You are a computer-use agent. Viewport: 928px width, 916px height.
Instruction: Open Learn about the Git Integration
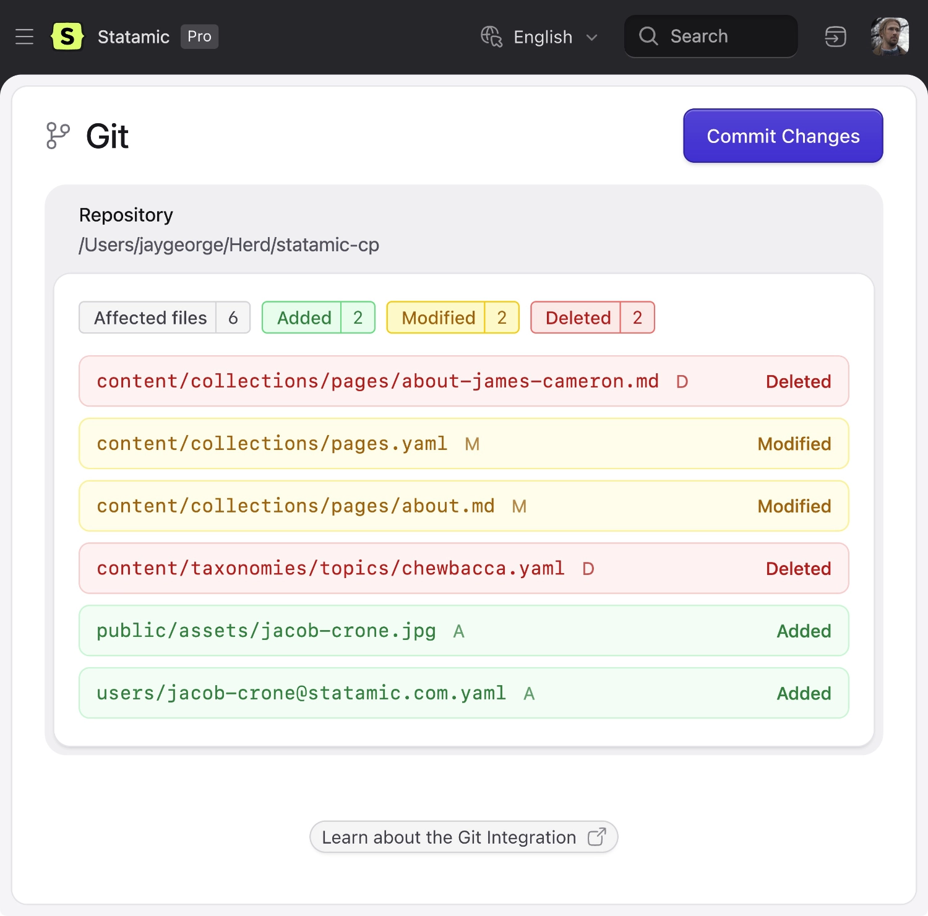coord(449,837)
